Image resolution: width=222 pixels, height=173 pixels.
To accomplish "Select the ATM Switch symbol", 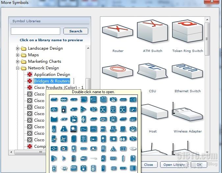I will (x=153, y=31).
